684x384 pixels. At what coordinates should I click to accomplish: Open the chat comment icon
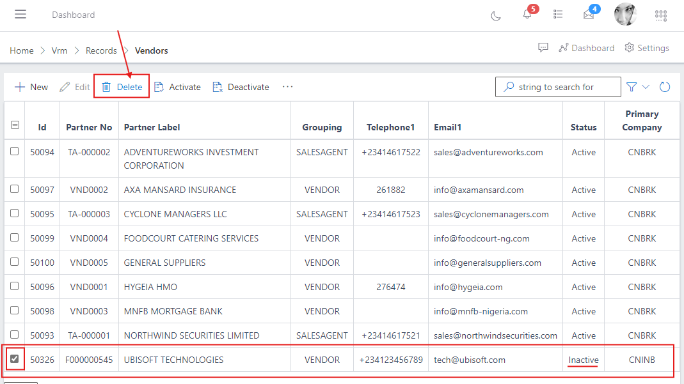click(543, 47)
